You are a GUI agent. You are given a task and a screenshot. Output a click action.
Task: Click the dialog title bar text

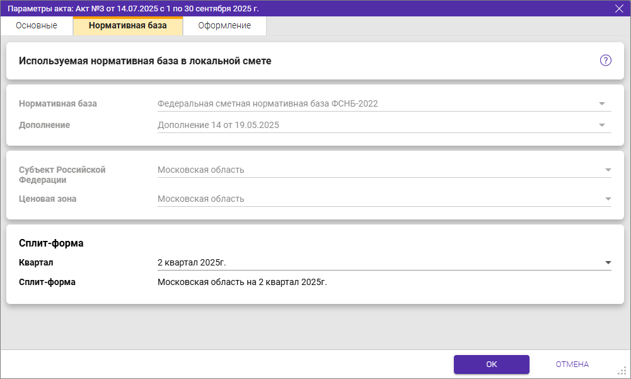[x=133, y=8]
